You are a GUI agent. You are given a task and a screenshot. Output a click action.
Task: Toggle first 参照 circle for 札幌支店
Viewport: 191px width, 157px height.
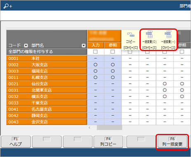(x=113, y=77)
